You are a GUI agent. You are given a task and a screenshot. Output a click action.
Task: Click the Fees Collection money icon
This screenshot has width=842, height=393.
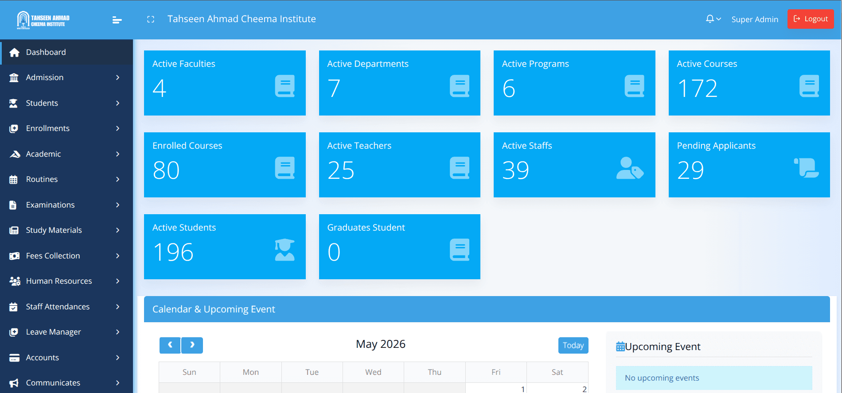(x=15, y=256)
